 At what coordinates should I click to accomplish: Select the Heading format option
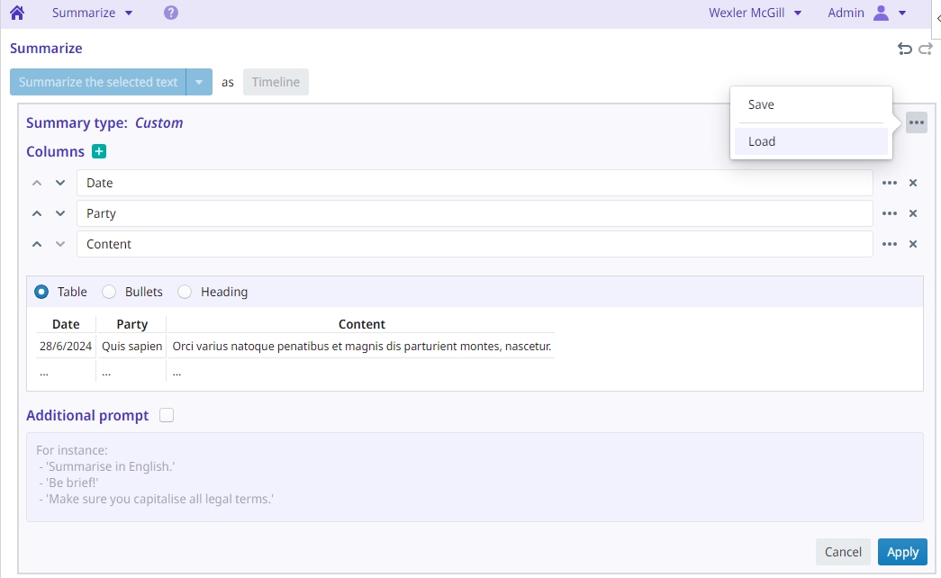[185, 292]
